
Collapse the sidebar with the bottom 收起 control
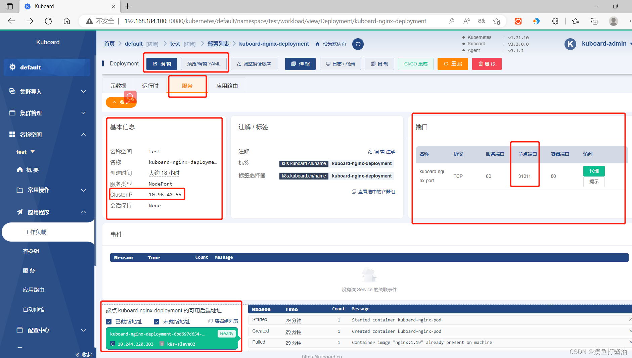[x=84, y=354]
